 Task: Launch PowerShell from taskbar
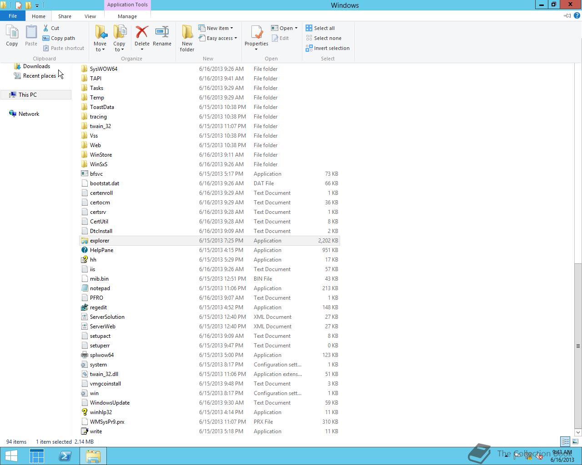pos(65,456)
